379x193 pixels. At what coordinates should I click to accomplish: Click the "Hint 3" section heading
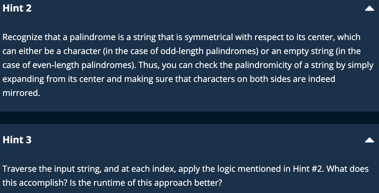click(17, 140)
